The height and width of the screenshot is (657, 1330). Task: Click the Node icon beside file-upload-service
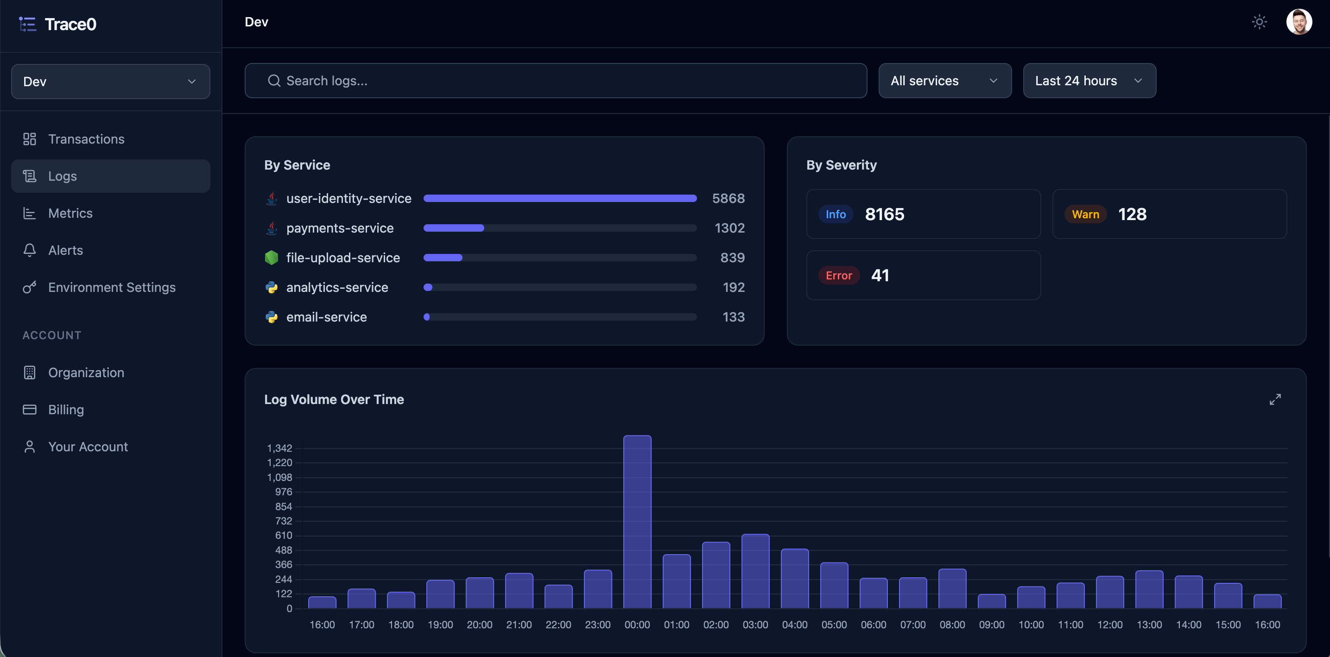coord(272,258)
